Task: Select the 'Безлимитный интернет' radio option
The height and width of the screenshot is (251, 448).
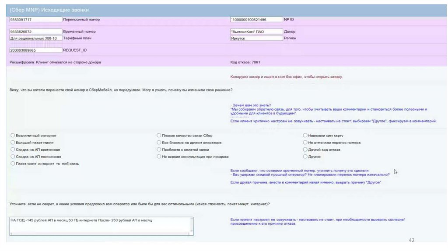Action: coord(13,136)
